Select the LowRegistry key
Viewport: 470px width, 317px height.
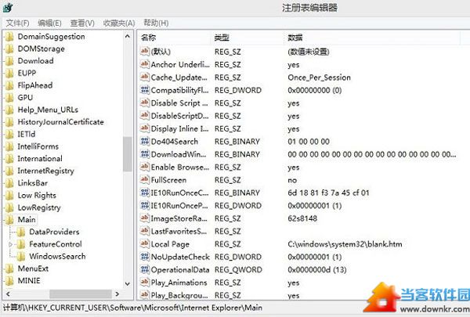tap(39, 207)
